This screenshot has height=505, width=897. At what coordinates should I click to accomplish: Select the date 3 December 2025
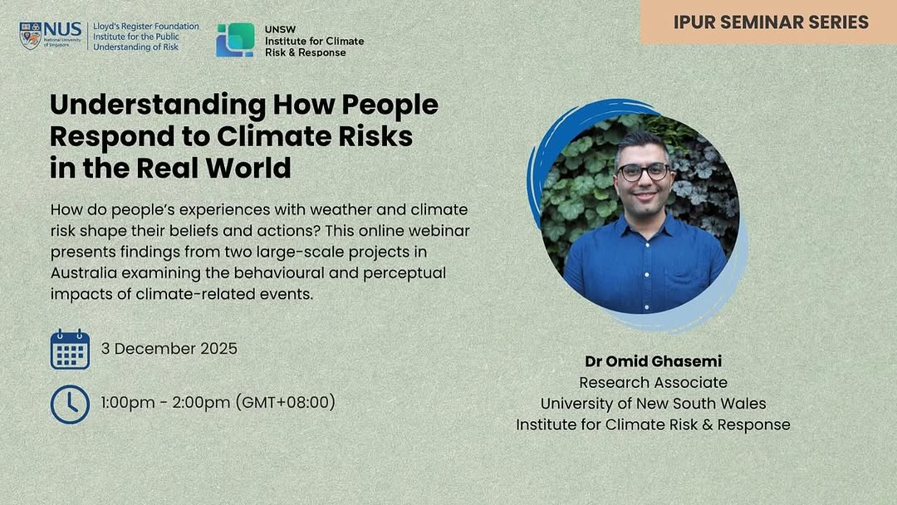(169, 348)
